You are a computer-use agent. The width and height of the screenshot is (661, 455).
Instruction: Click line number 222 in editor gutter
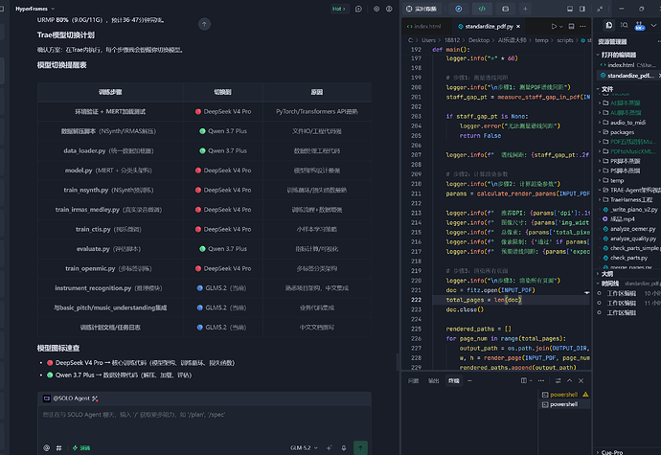416,300
